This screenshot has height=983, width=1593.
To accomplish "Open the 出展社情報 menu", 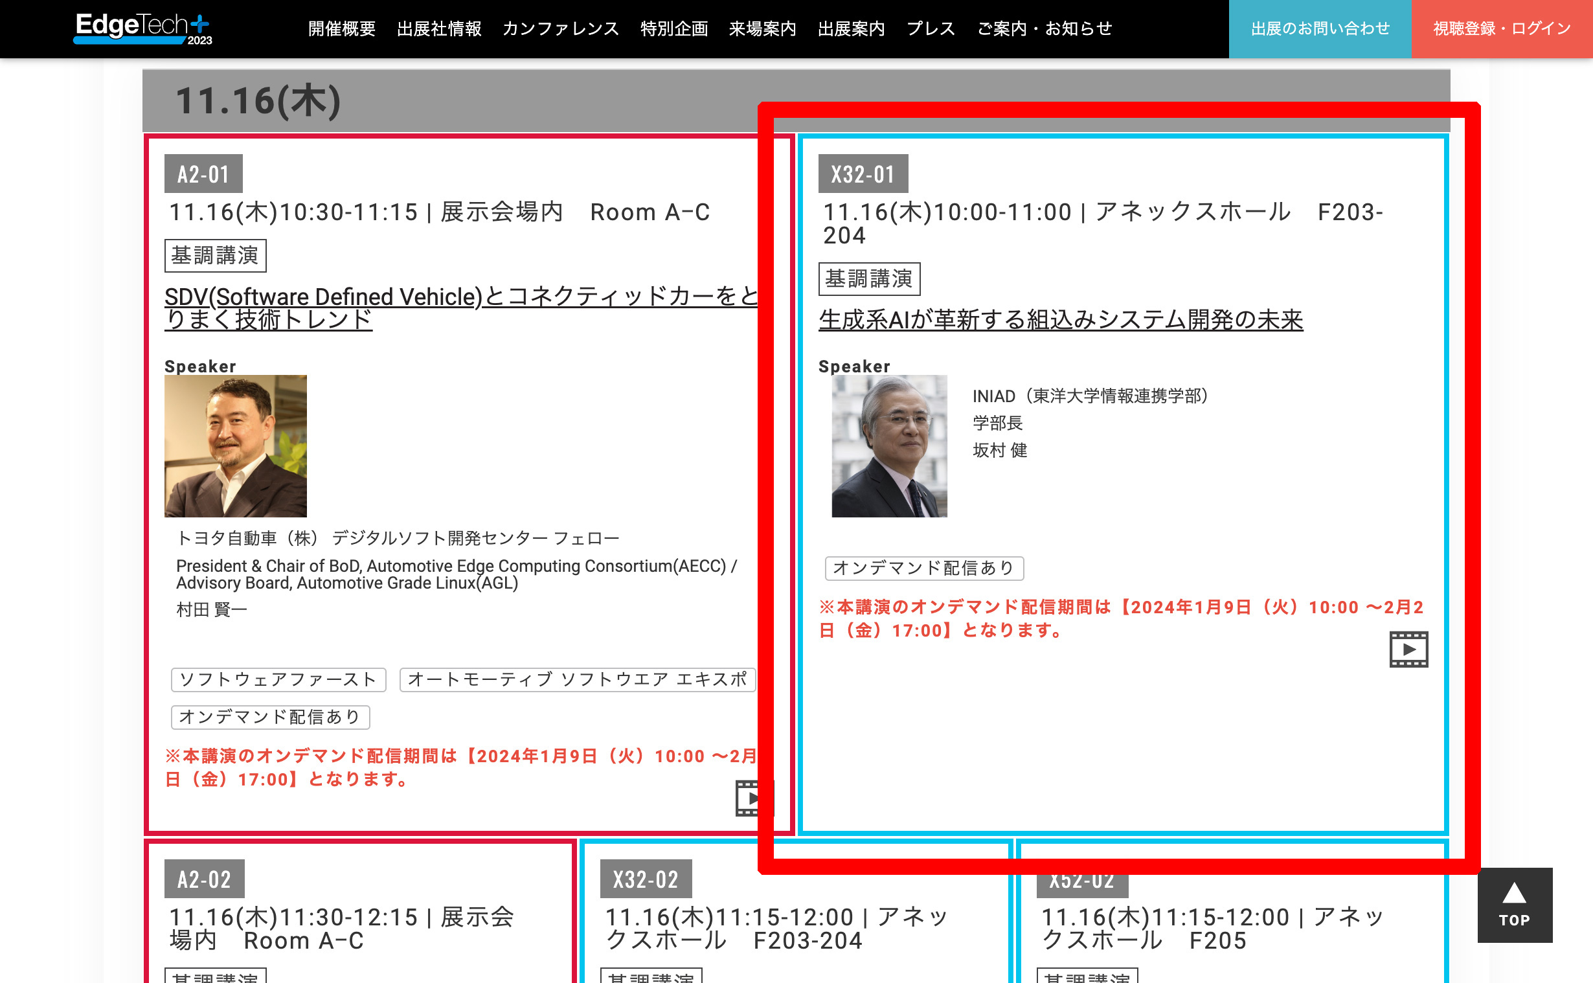I will click(x=438, y=28).
